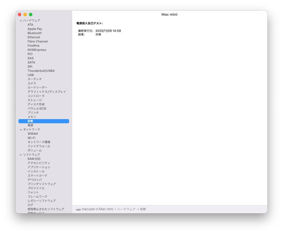Select アプリケーション under ソフトウェア

tap(39, 167)
